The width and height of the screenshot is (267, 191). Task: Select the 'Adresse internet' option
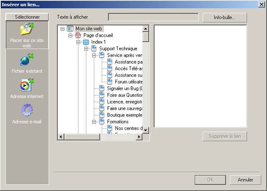27,85
